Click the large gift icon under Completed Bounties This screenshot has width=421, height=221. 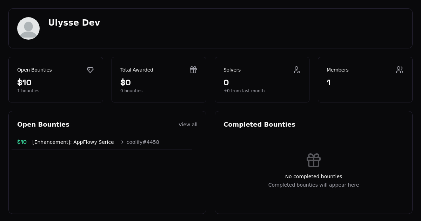[314, 160]
